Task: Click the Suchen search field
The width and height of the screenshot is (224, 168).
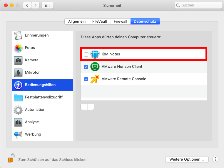Action: 198,5
